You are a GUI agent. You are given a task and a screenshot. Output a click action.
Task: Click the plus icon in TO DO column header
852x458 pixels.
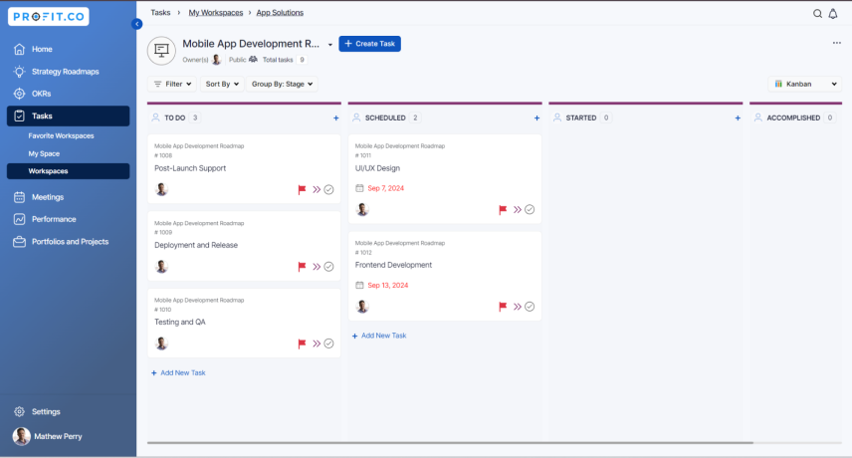[335, 117]
